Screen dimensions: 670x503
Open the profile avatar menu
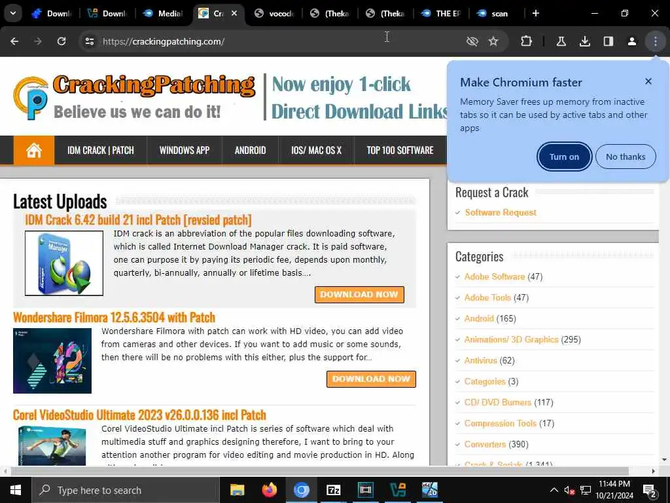[631, 41]
